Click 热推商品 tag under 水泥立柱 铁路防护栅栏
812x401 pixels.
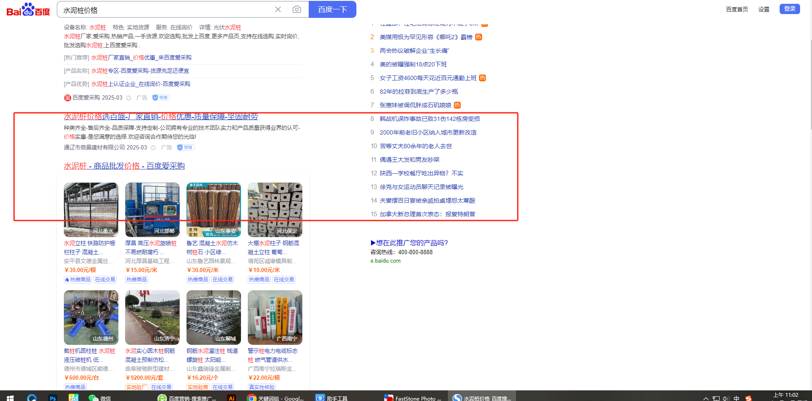coord(78,280)
